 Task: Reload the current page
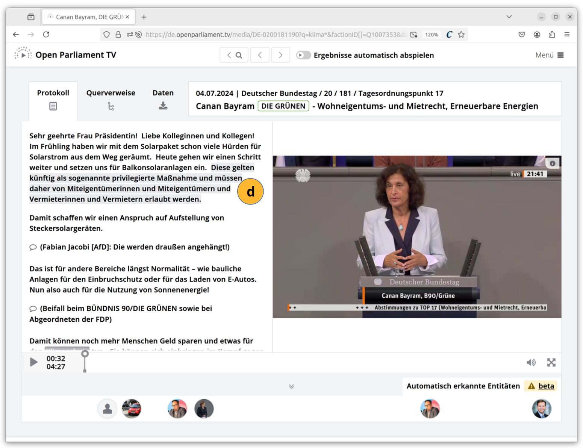pyautogui.click(x=46, y=35)
